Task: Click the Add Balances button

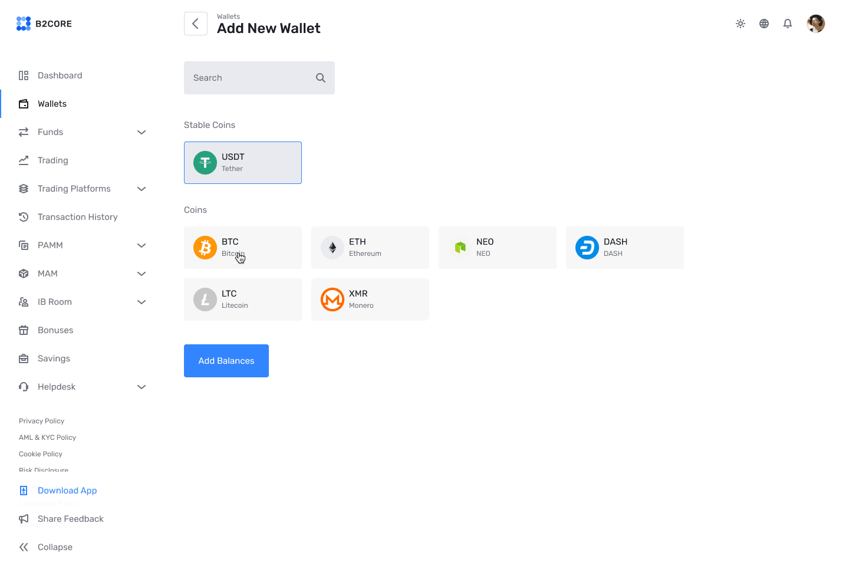Action: (226, 360)
